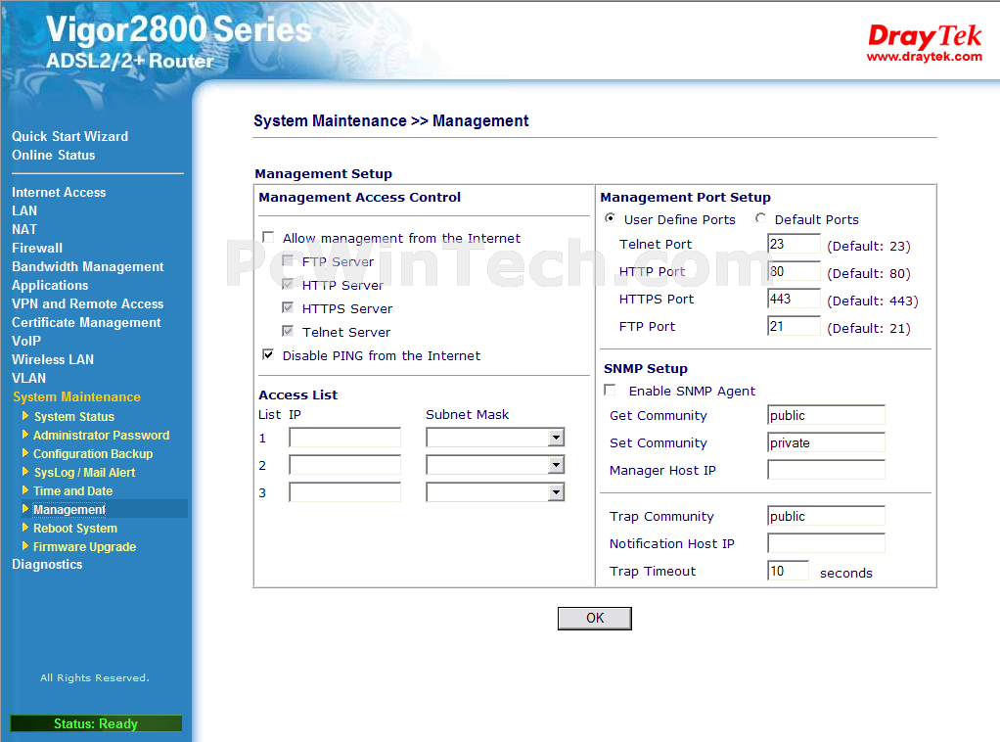
Task: Open Wireless LAN menu
Action: pos(53,359)
